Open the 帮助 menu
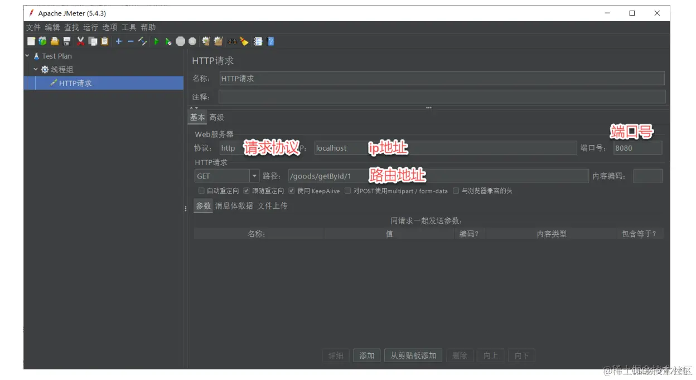 [x=148, y=27]
